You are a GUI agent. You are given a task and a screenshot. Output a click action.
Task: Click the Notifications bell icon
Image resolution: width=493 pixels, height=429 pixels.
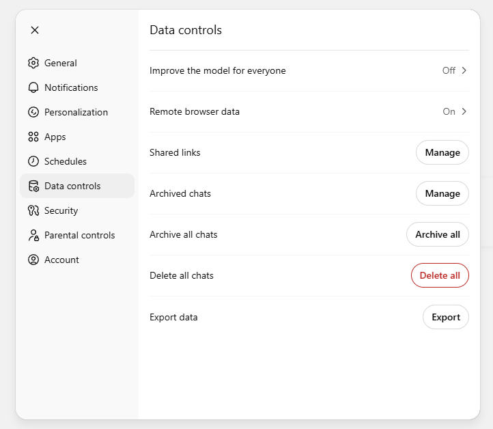tap(33, 87)
